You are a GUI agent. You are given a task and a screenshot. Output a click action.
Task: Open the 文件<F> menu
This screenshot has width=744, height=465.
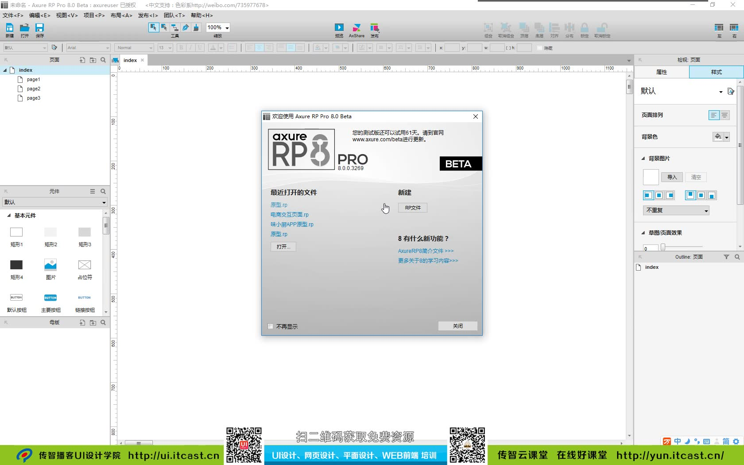pyautogui.click(x=13, y=15)
